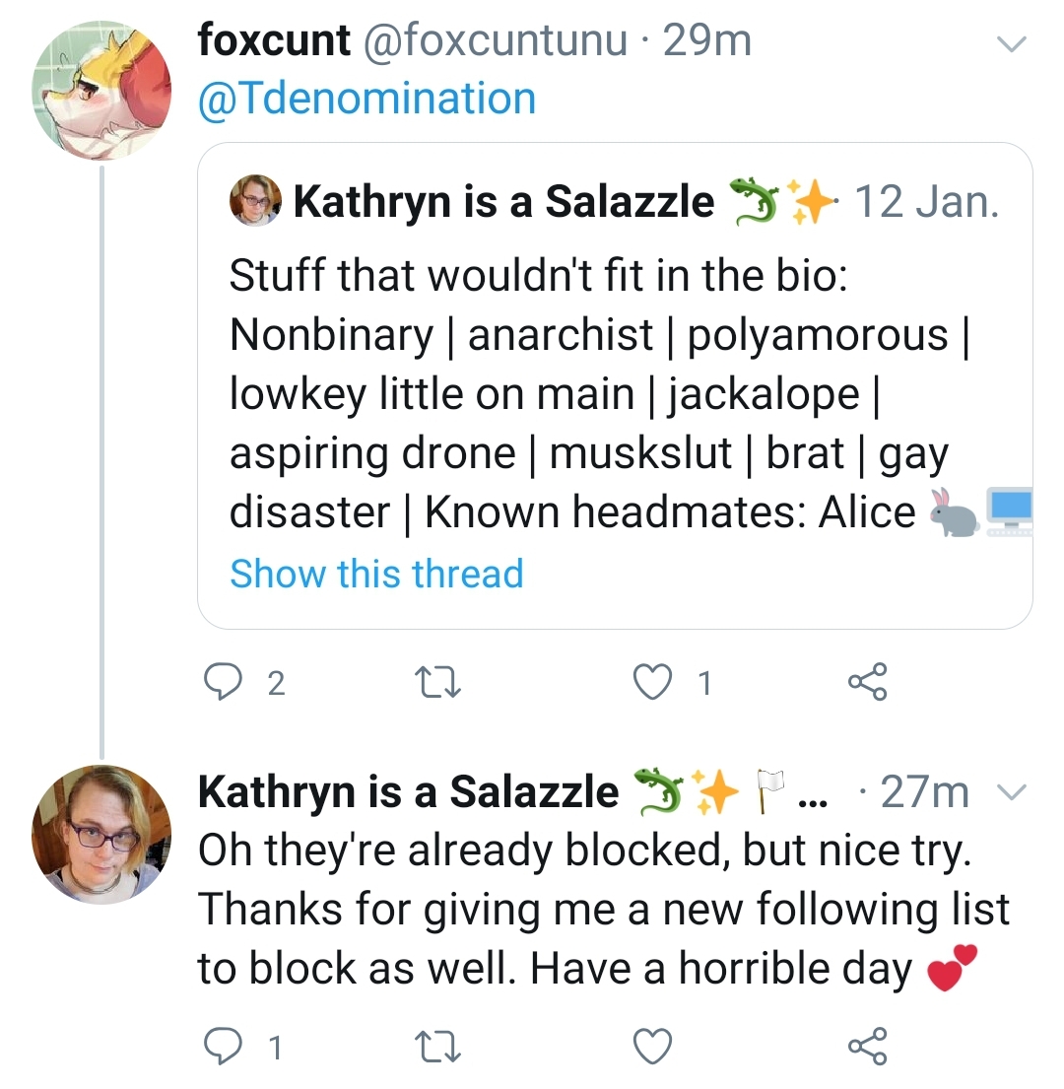
Task: Retweet Kathryn's reply tweet
Action: [x=437, y=1047]
